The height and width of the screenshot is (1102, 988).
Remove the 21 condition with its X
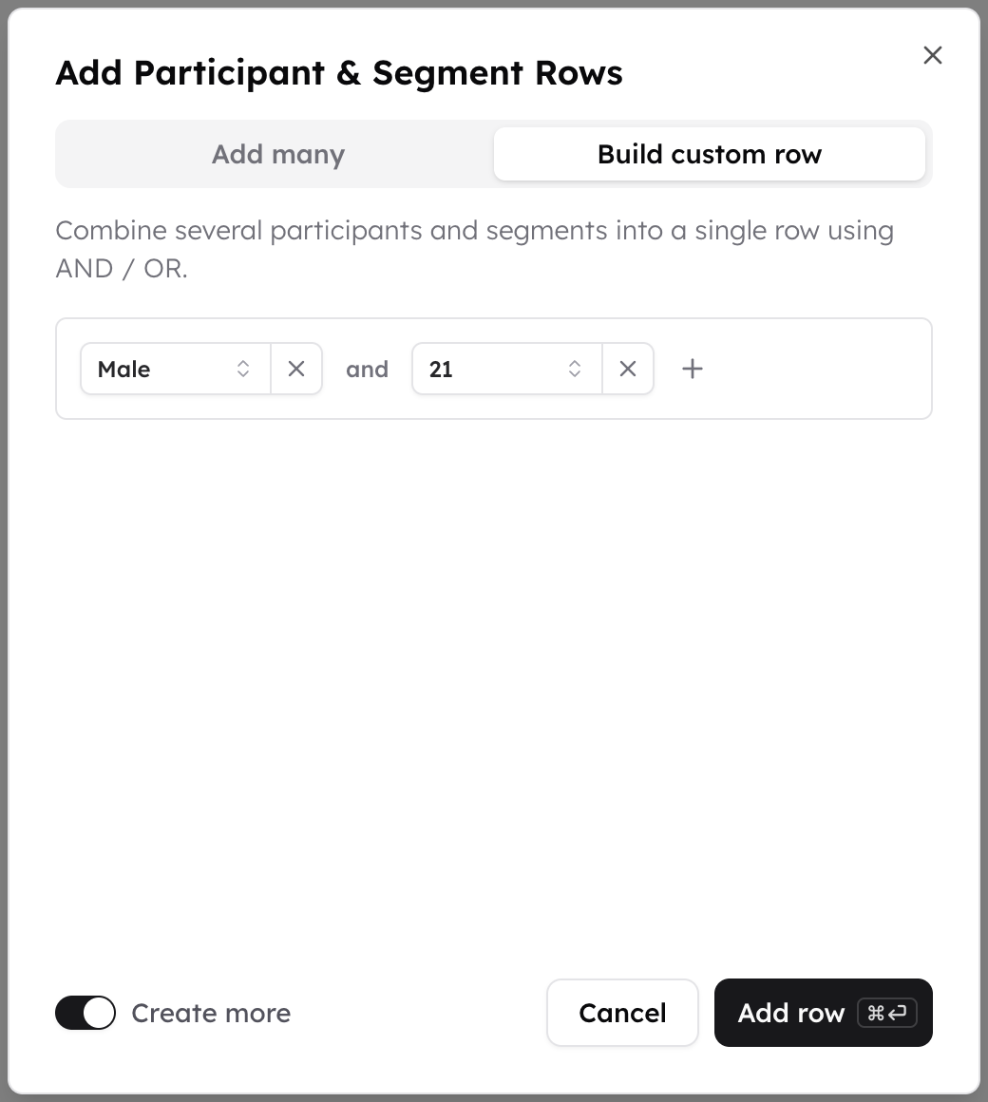(x=628, y=369)
